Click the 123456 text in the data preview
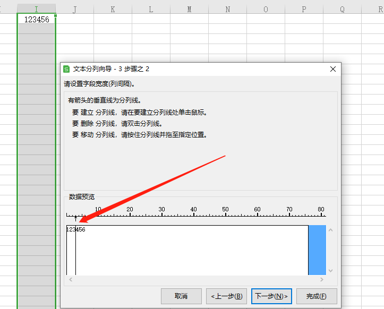384x309 pixels. 76,229
